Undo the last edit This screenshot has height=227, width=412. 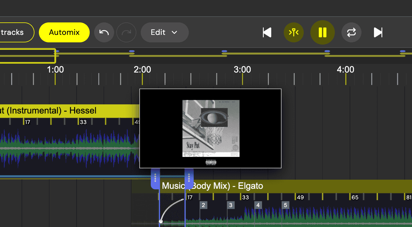pyautogui.click(x=104, y=32)
